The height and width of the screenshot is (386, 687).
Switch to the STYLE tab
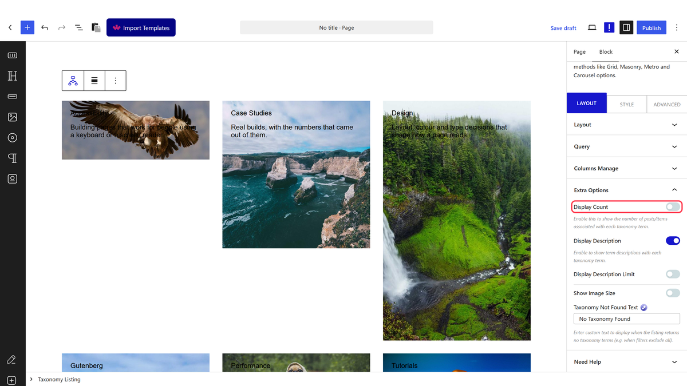[x=626, y=104]
